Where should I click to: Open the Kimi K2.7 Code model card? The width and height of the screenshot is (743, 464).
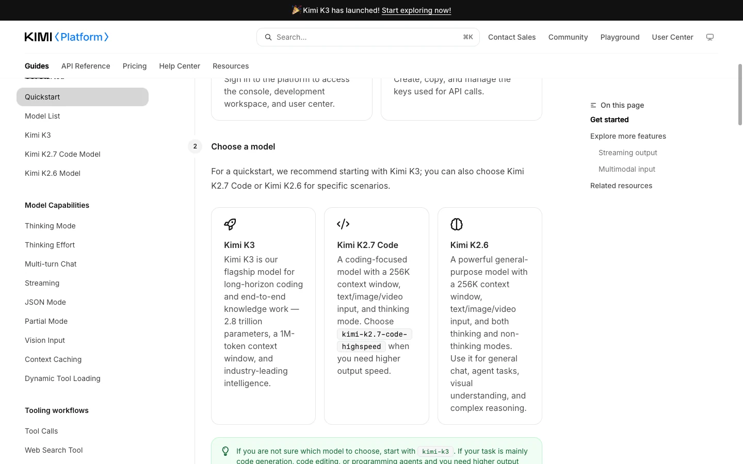[x=377, y=316]
